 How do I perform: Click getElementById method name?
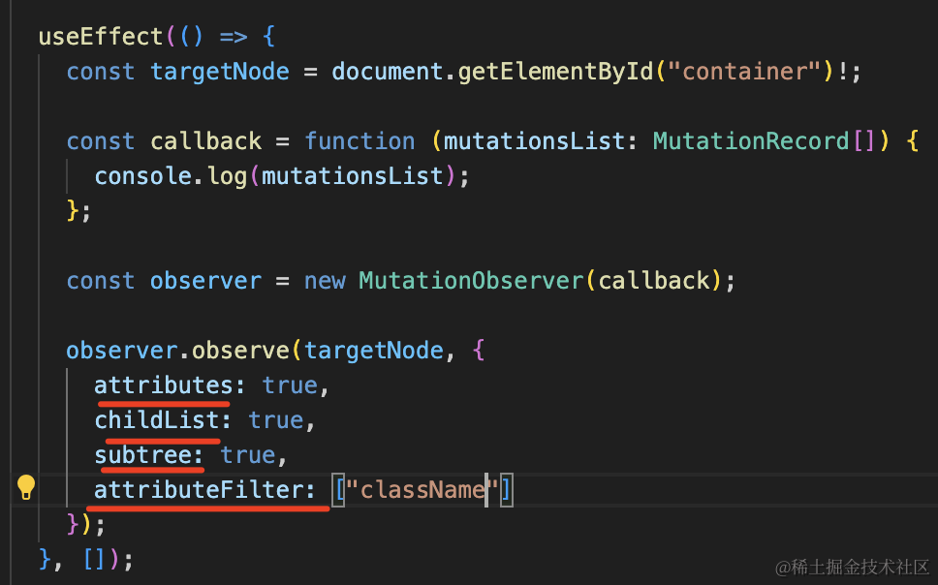click(x=556, y=72)
